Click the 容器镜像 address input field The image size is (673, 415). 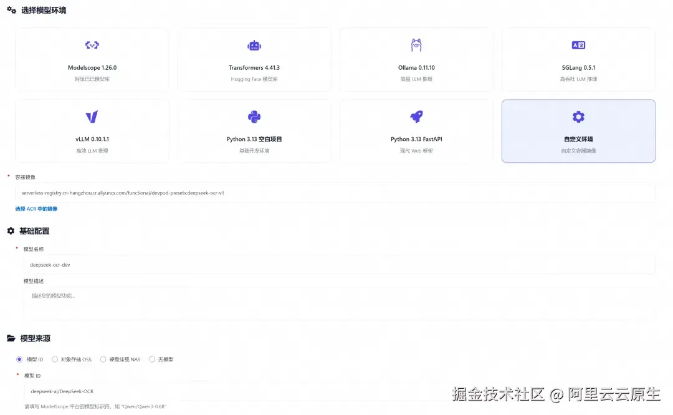tap(335, 193)
